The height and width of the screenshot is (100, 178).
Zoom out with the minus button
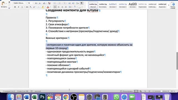(x=153, y=91)
